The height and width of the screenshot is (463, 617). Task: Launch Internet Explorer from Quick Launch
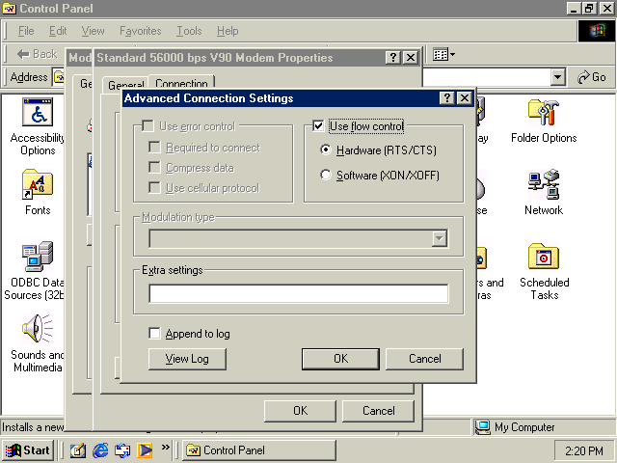pyautogui.click(x=100, y=450)
